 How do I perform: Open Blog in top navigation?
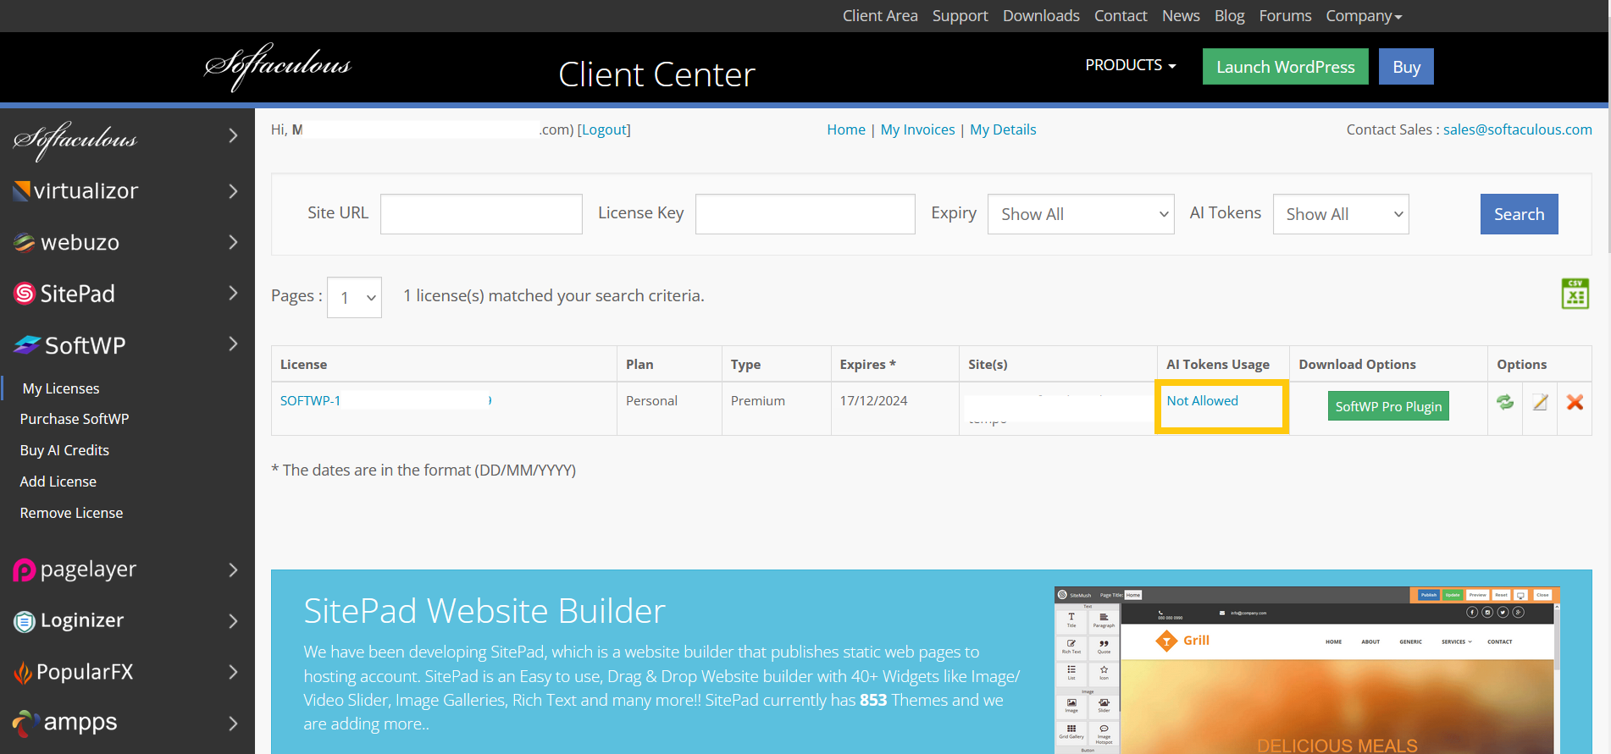[1229, 16]
